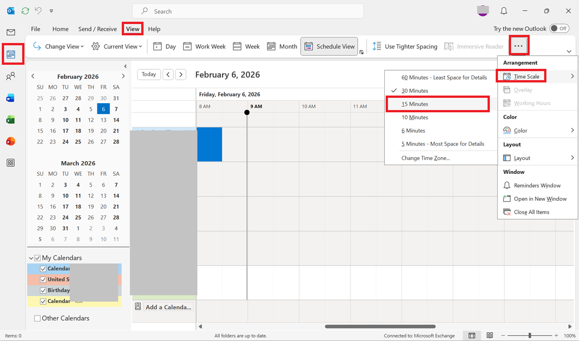Open the Current View dropdown

click(117, 46)
